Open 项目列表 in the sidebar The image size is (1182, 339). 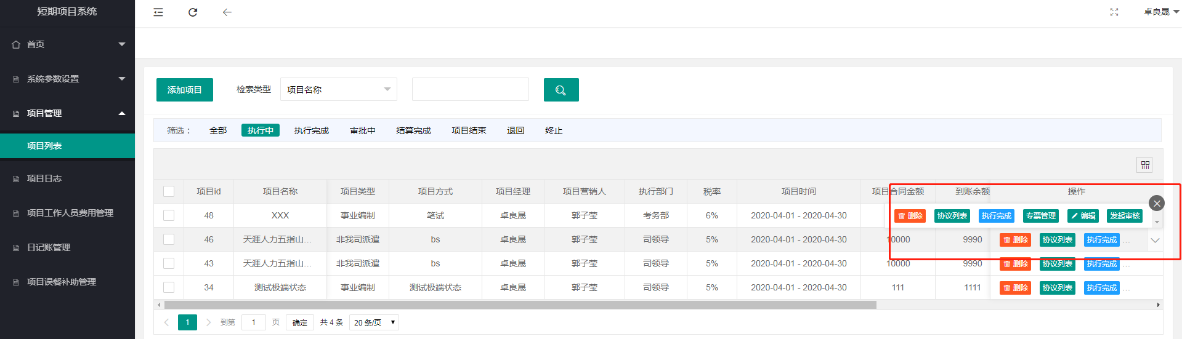pos(67,146)
